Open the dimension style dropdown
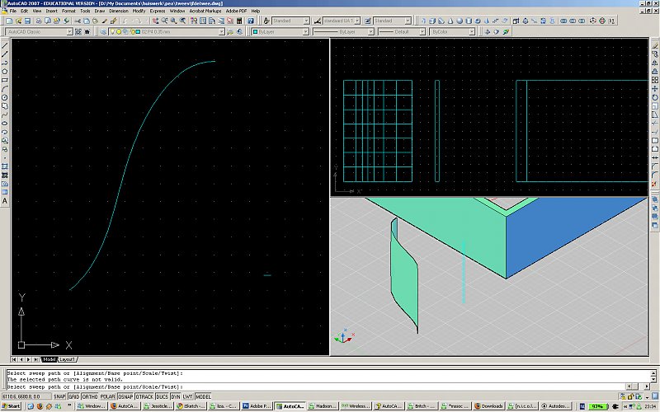Viewport: 660px width, 412px height. tap(357, 21)
